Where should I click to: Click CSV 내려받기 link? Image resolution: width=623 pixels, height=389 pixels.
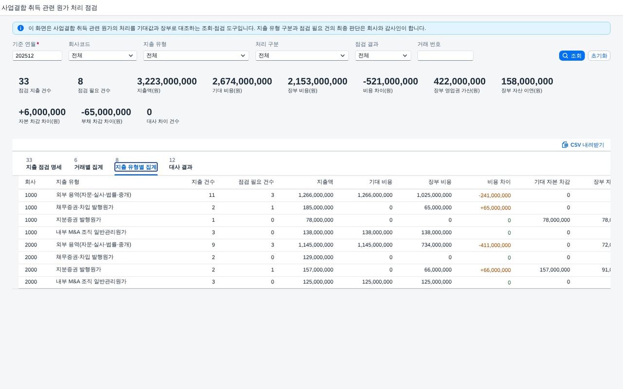click(583, 145)
